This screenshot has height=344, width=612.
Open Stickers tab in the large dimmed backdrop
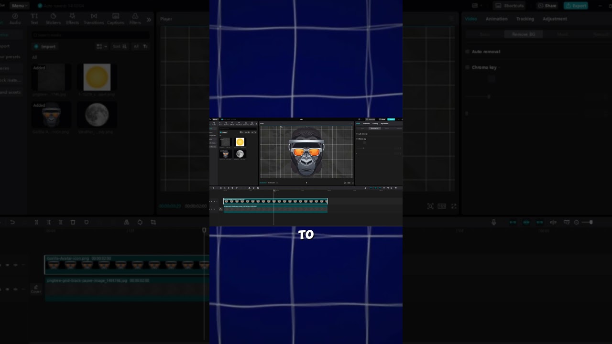(x=53, y=19)
